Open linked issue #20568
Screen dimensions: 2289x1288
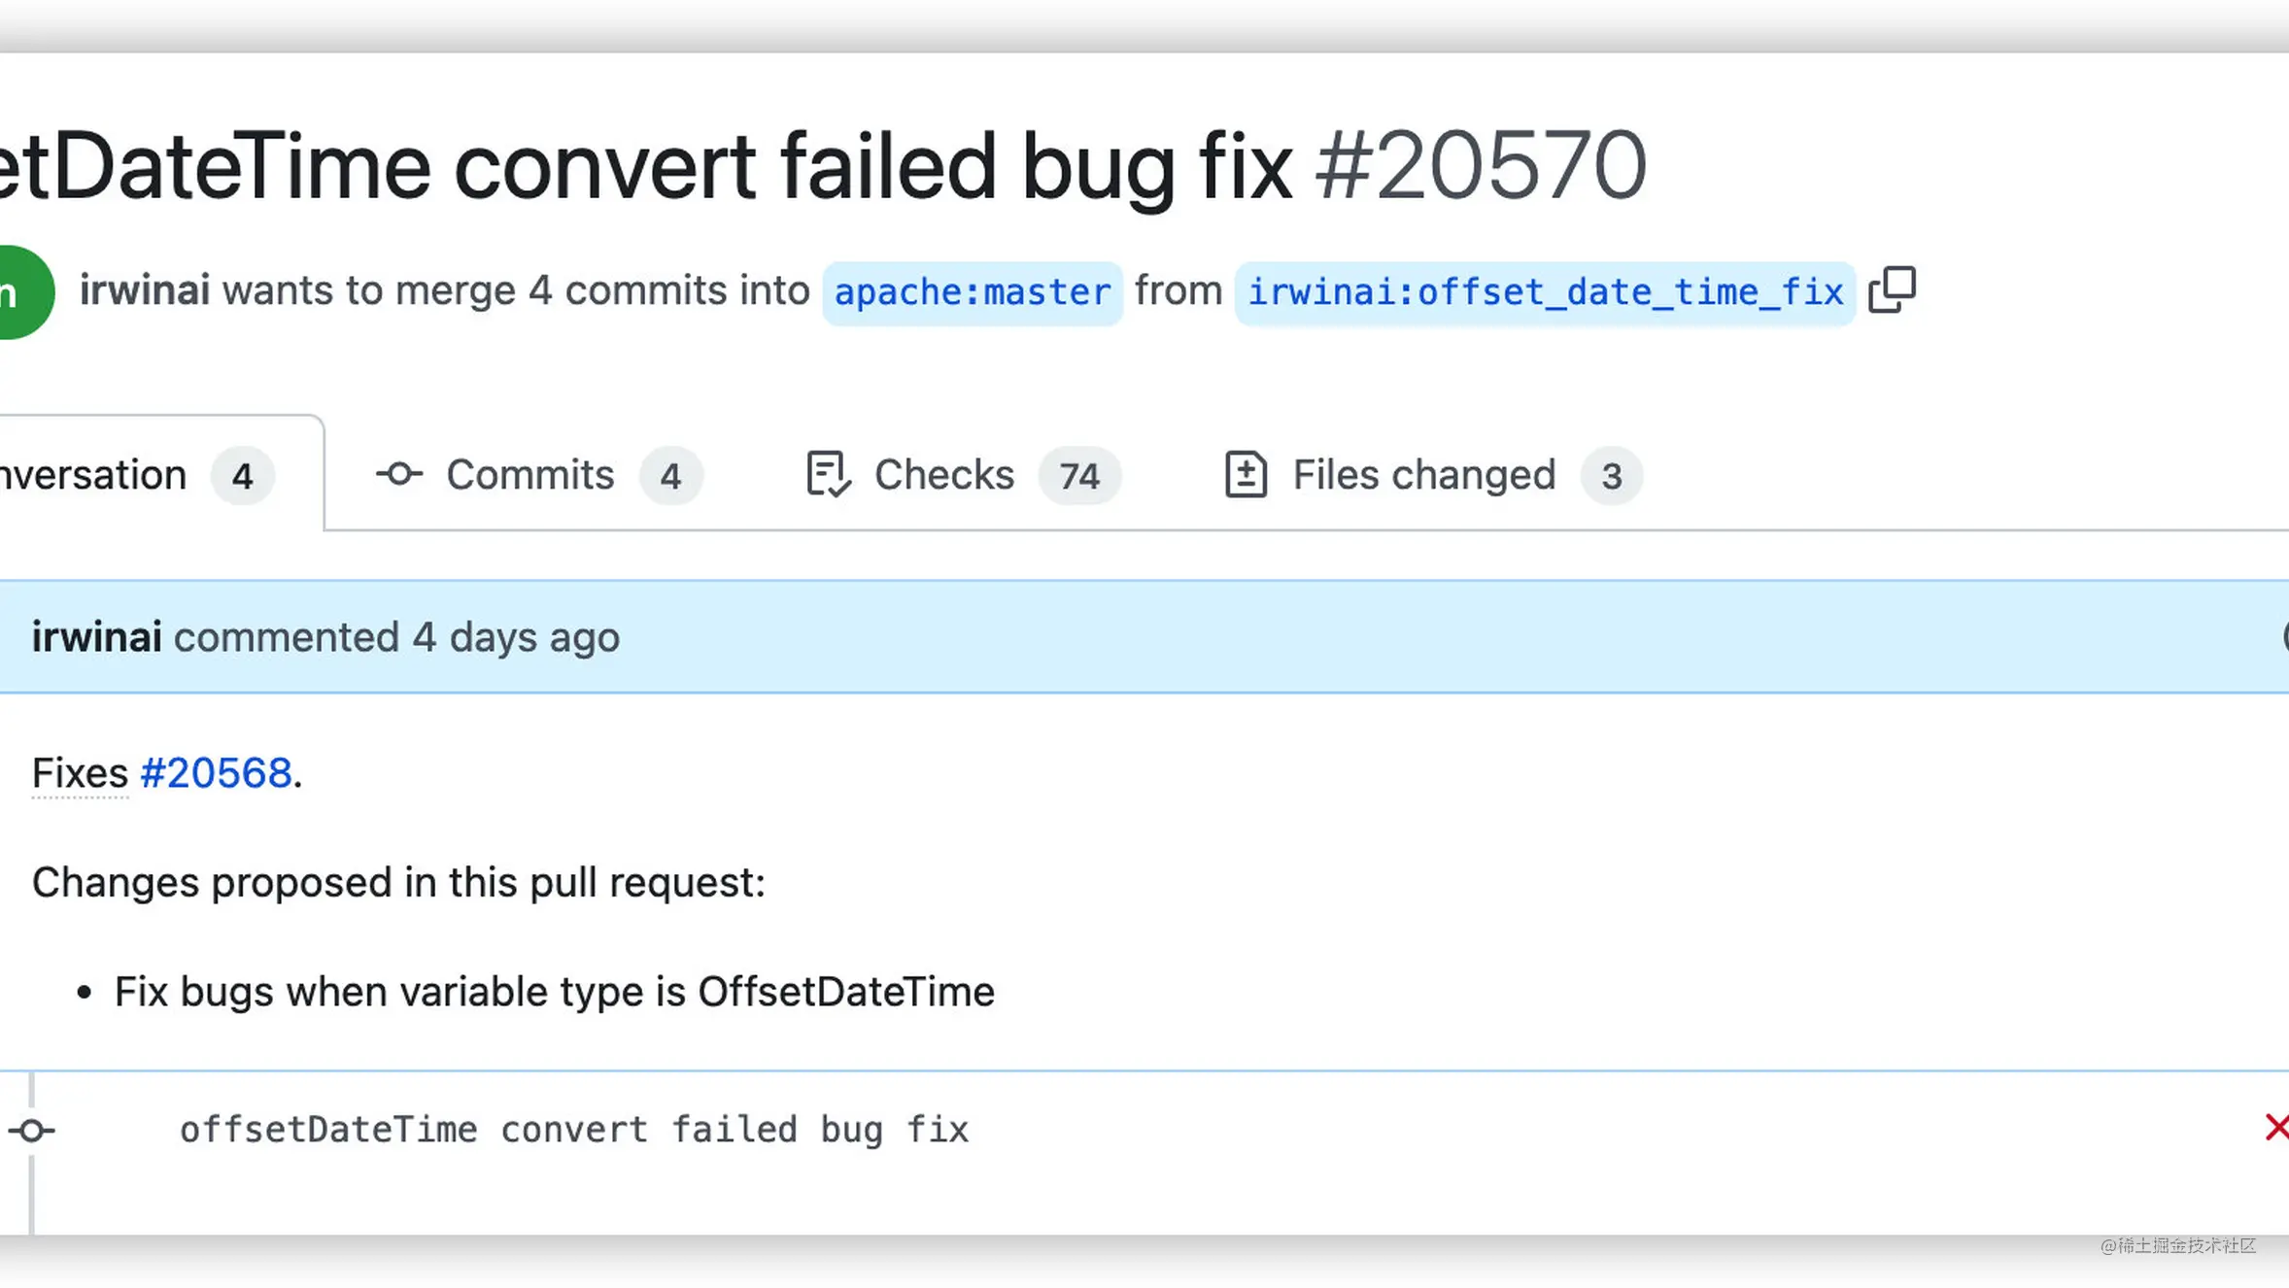[x=216, y=773]
